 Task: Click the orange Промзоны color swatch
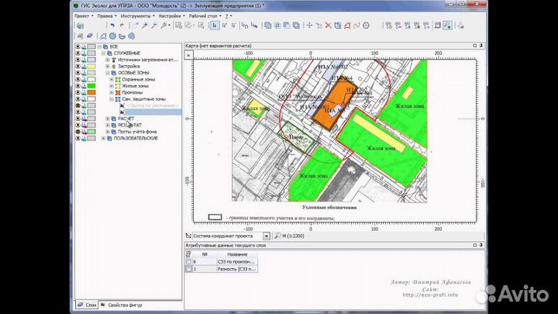pyautogui.click(x=91, y=93)
